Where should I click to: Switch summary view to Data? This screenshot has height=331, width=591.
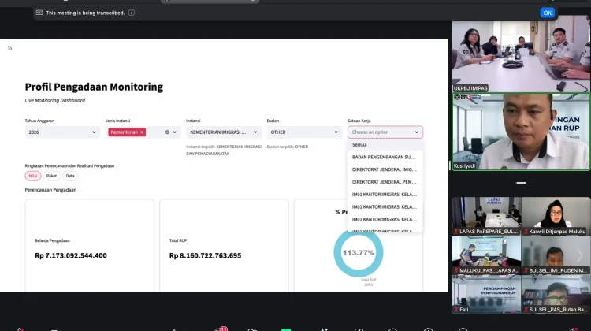(x=70, y=176)
